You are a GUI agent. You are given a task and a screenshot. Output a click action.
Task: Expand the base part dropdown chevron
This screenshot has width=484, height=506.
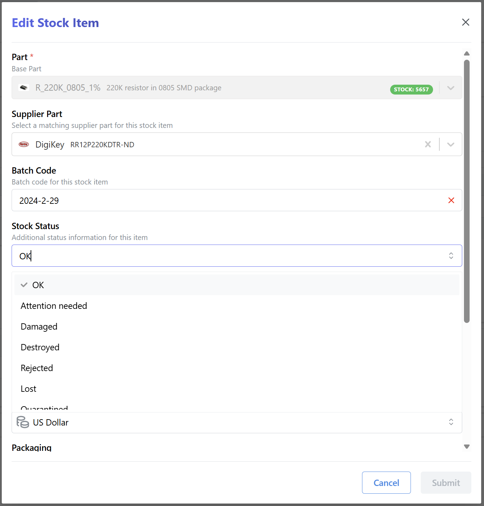pyautogui.click(x=451, y=88)
